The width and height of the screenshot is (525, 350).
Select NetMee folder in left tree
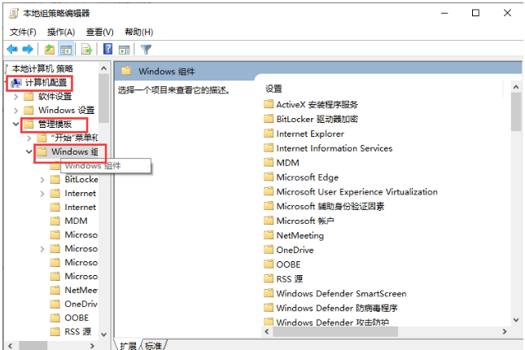pyautogui.click(x=81, y=290)
